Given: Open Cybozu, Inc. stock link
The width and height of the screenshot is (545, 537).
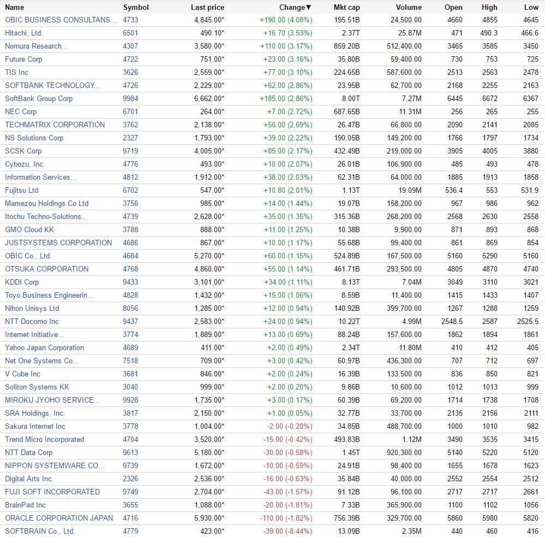Looking at the screenshot, I should 25,164.
